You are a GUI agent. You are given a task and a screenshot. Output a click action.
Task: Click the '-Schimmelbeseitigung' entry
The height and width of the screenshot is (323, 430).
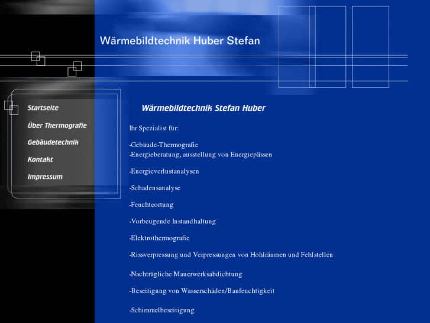[162, 311]
